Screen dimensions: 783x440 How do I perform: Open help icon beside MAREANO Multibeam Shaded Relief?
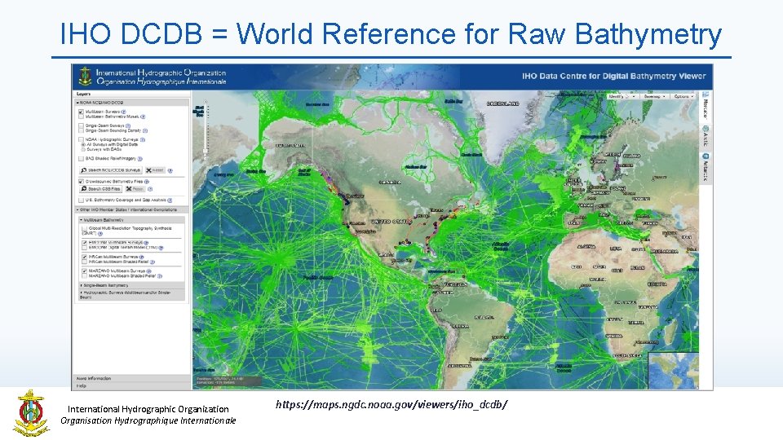click(x=160, y=276)
